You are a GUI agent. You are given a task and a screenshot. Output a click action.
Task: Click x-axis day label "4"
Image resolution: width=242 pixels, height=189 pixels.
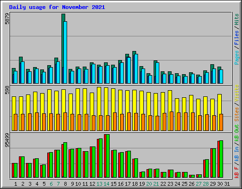pos(37,184)
